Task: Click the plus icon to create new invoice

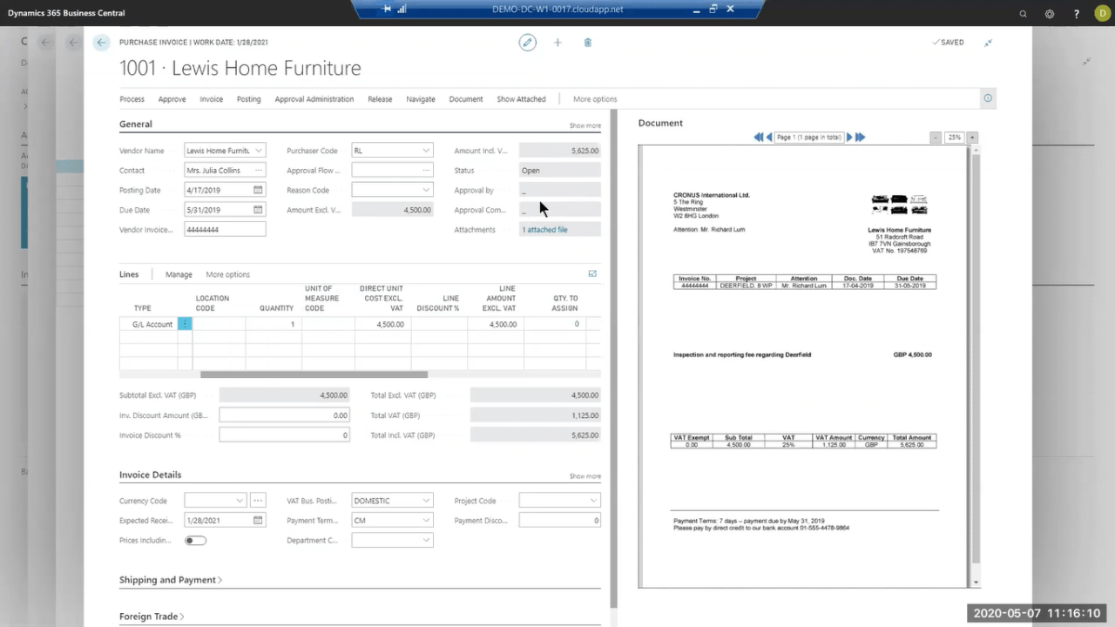Action: point(557,42)
